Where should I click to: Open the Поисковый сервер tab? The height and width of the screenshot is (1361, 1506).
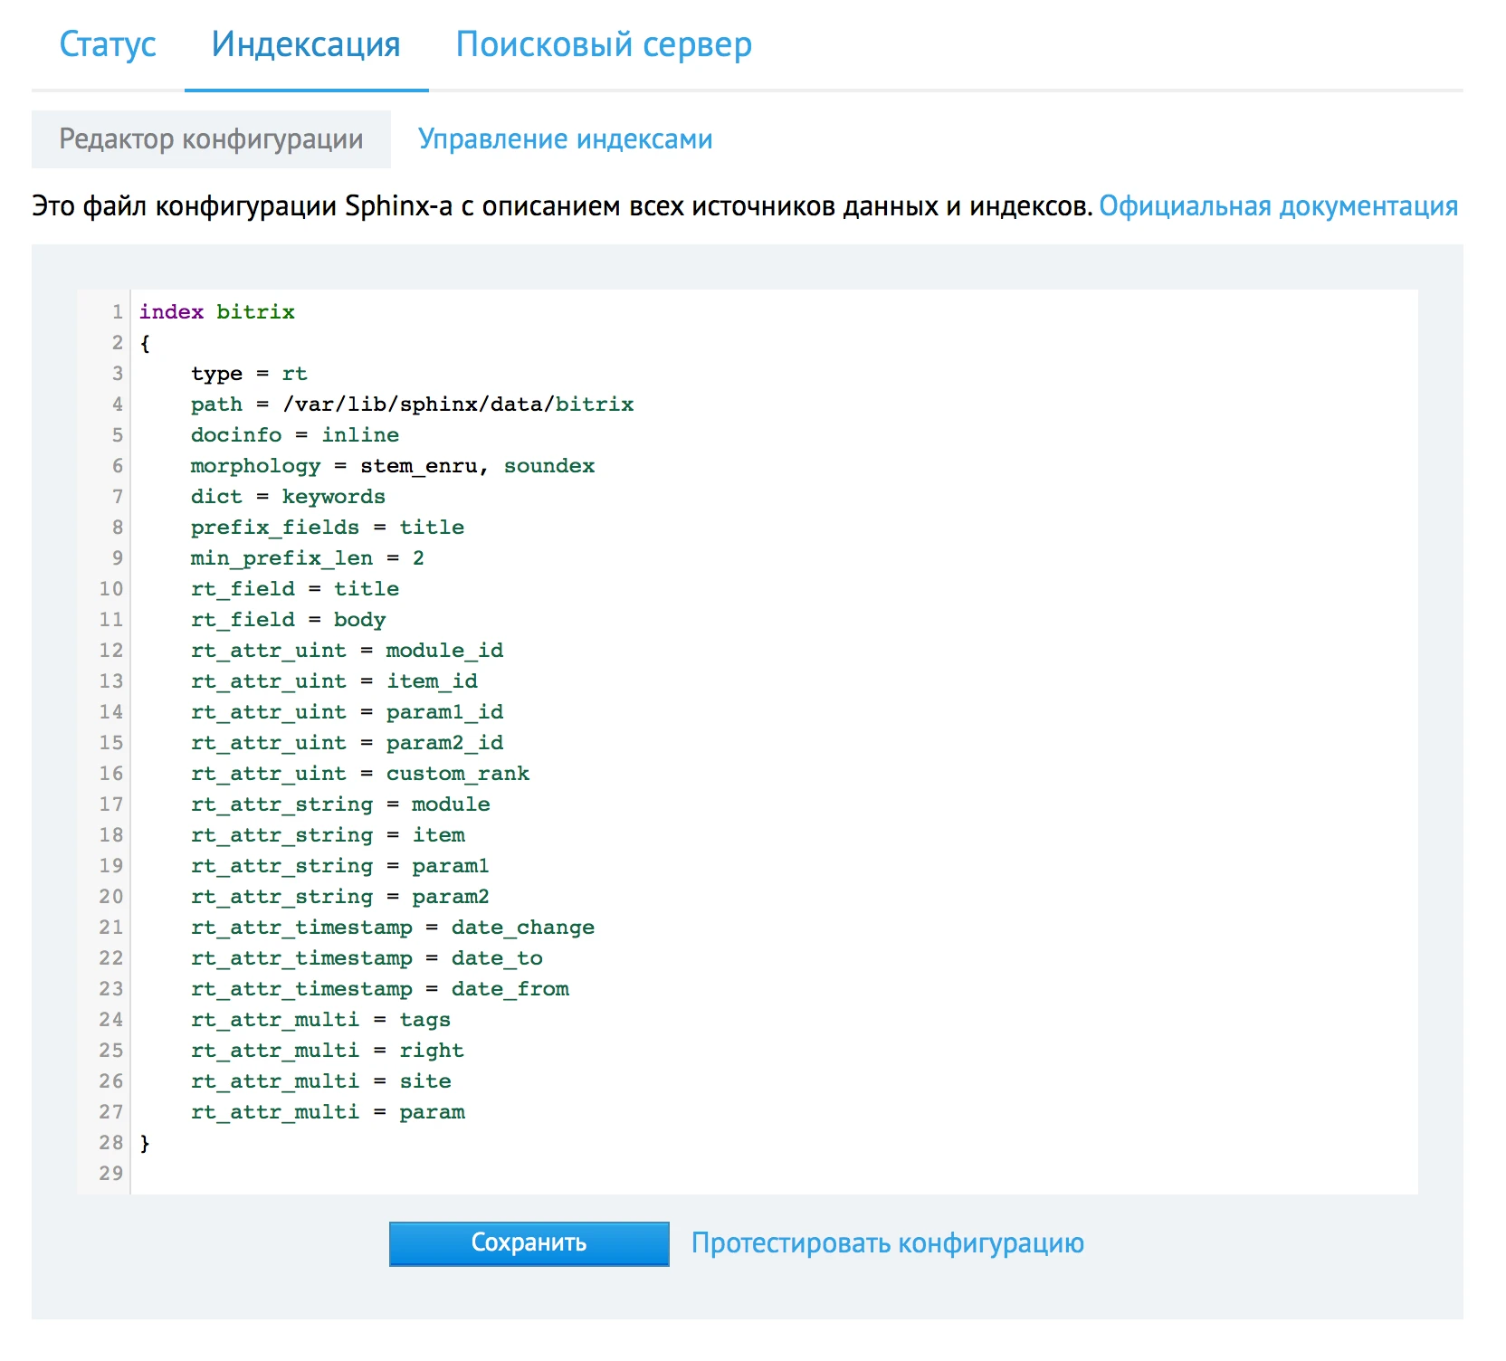pyautogui.click(x=604, y=44)
